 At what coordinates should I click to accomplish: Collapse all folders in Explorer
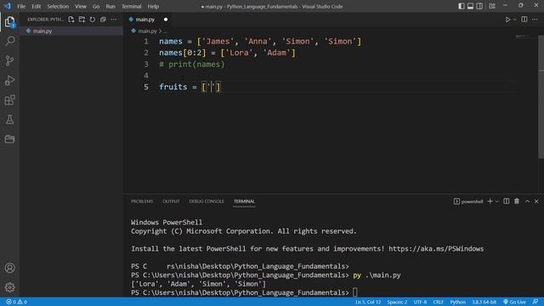(103, 20)
